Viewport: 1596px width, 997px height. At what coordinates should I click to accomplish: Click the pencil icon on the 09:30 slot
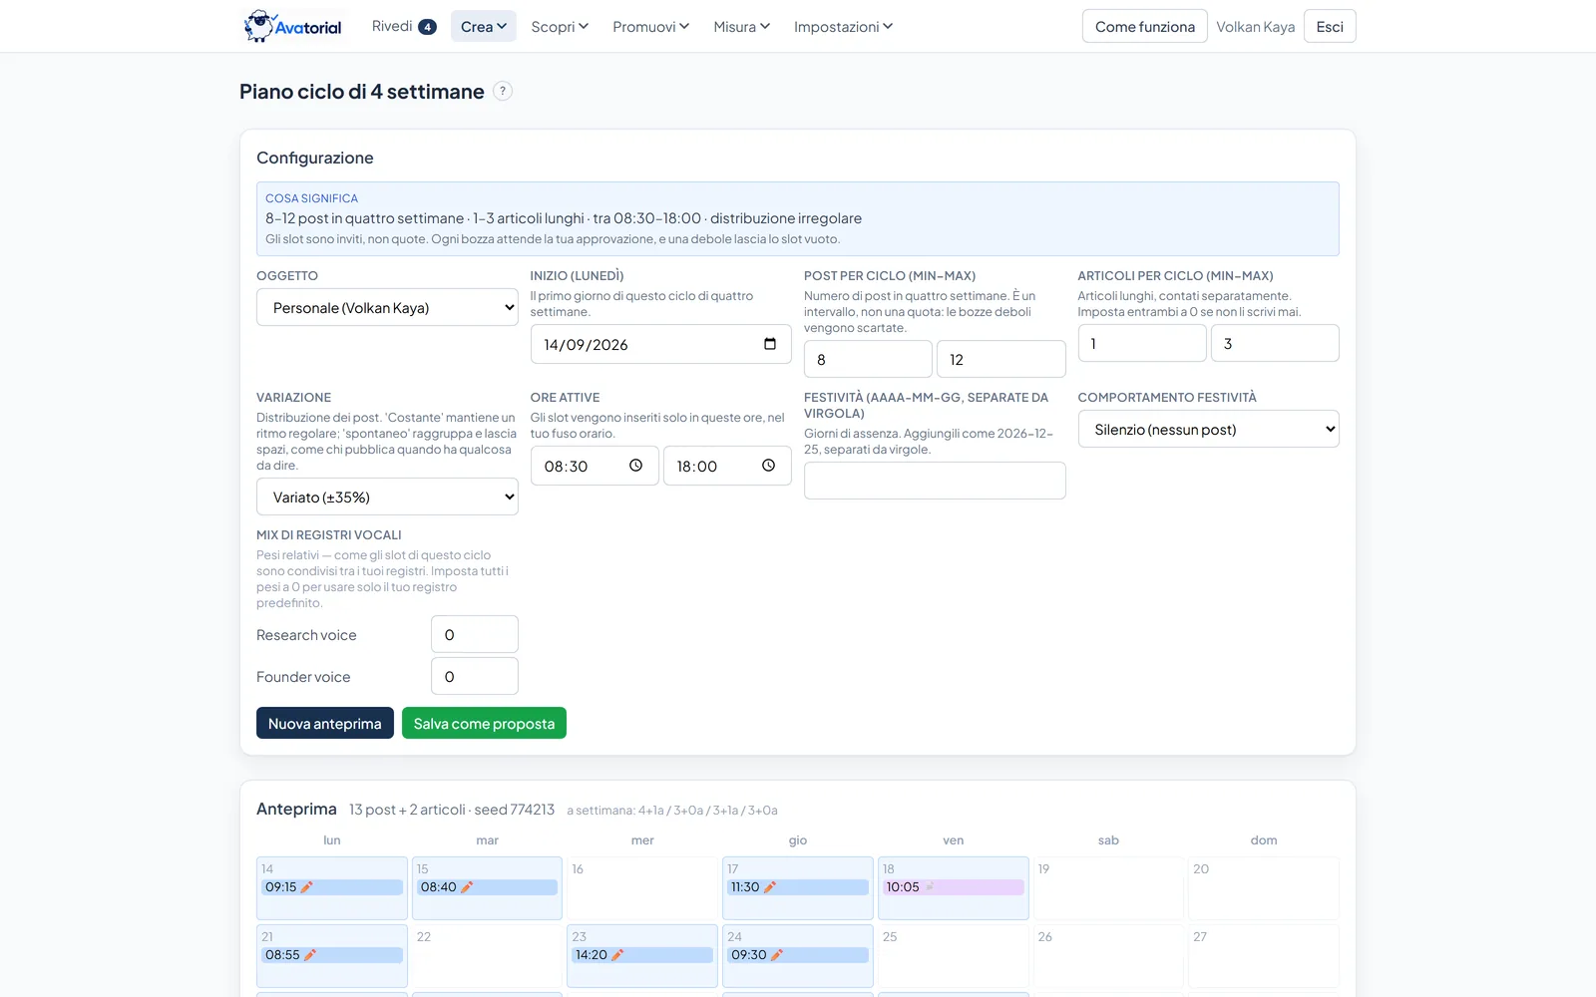[777, 955]
